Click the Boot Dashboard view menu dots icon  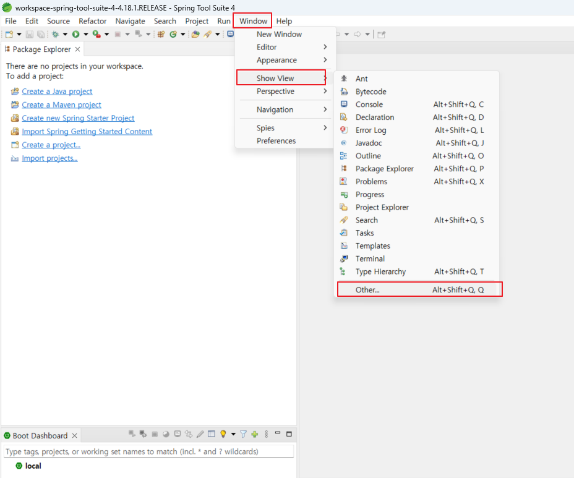click(x=267, y=434)
